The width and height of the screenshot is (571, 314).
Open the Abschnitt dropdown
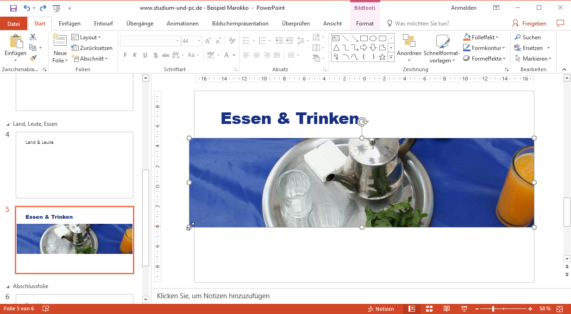90,59
